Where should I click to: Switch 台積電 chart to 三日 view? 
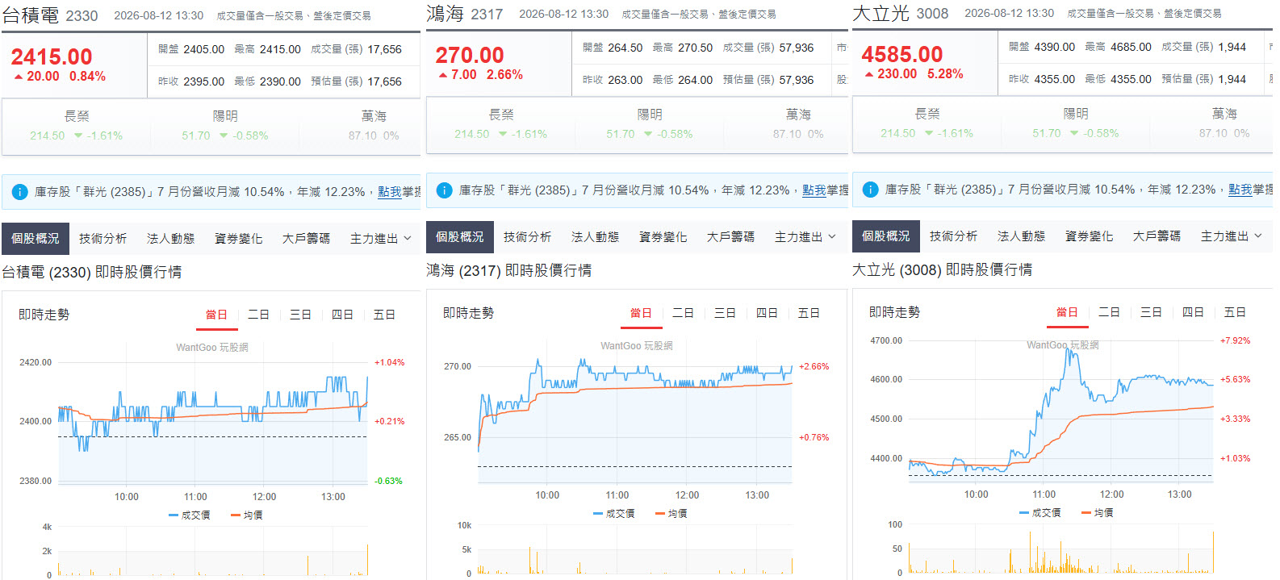[x=300, y=315]
